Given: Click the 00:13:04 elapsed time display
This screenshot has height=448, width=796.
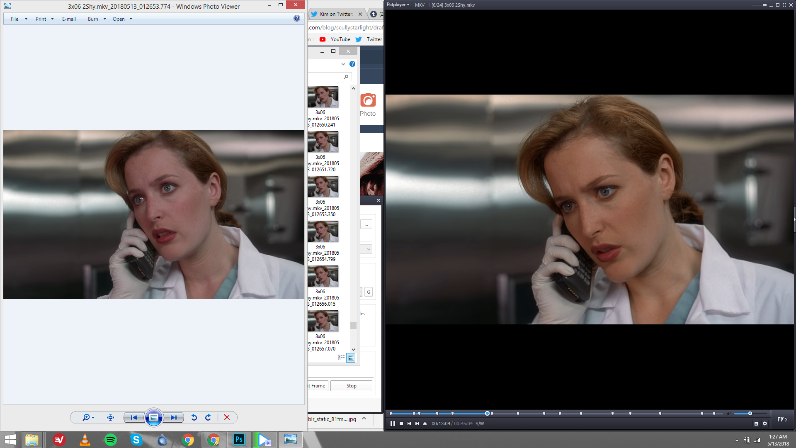Looking at the screenshot, I should pos(441,424).
